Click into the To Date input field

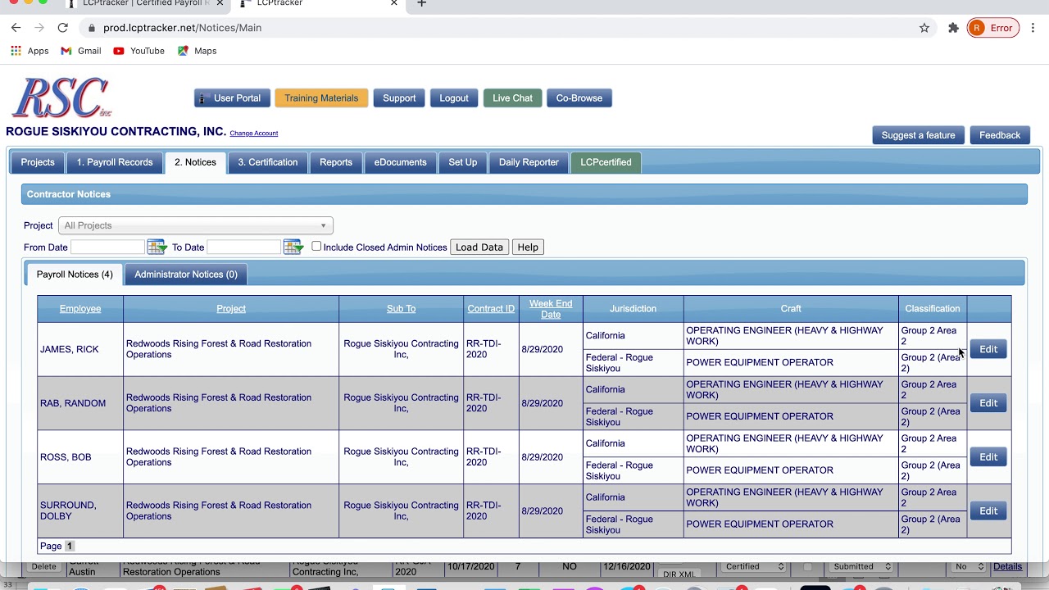point(244,247)
